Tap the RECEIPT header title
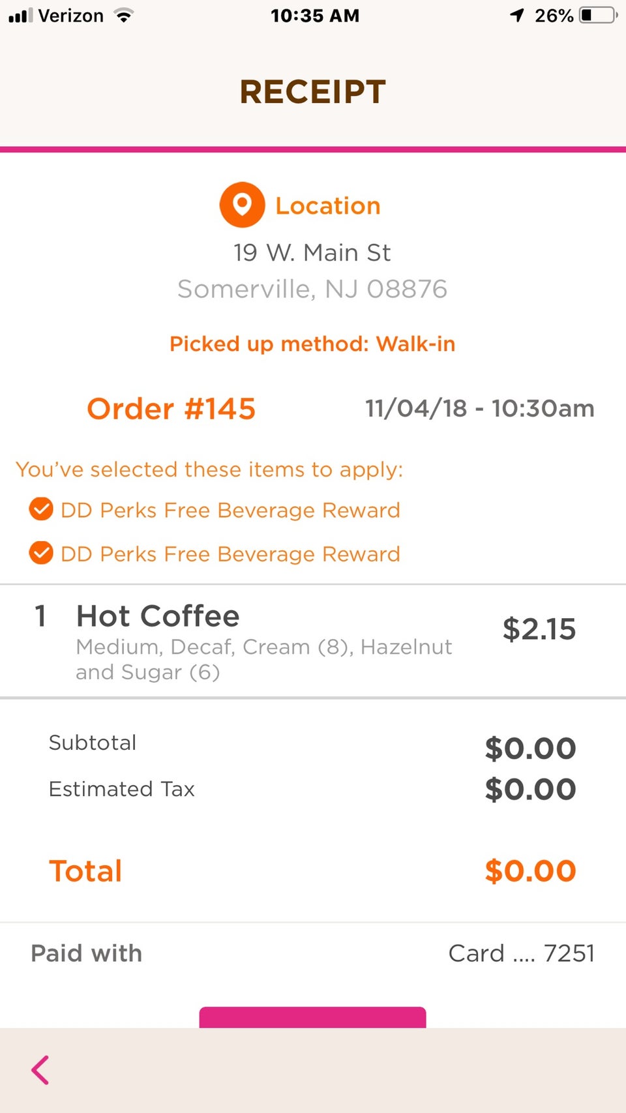 click(x=313, y=91)
